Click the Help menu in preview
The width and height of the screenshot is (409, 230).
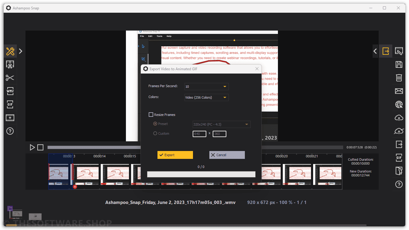coord(169,36)
